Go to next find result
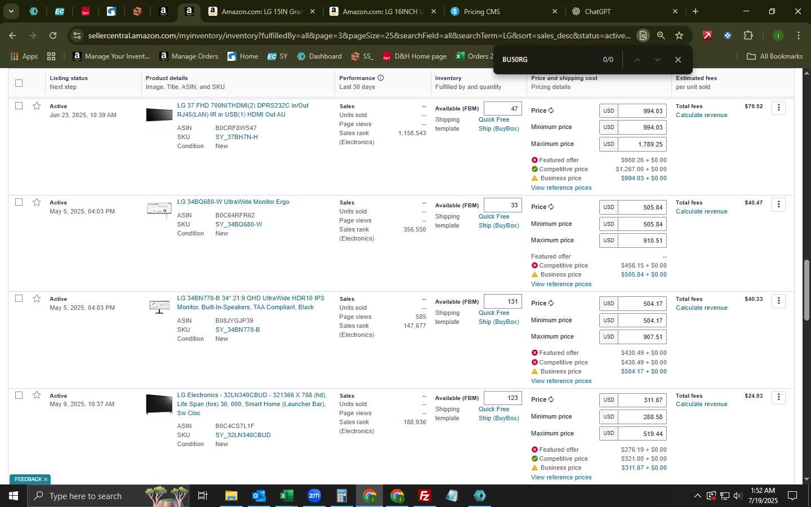811x507 pixels. click(657, 60)
